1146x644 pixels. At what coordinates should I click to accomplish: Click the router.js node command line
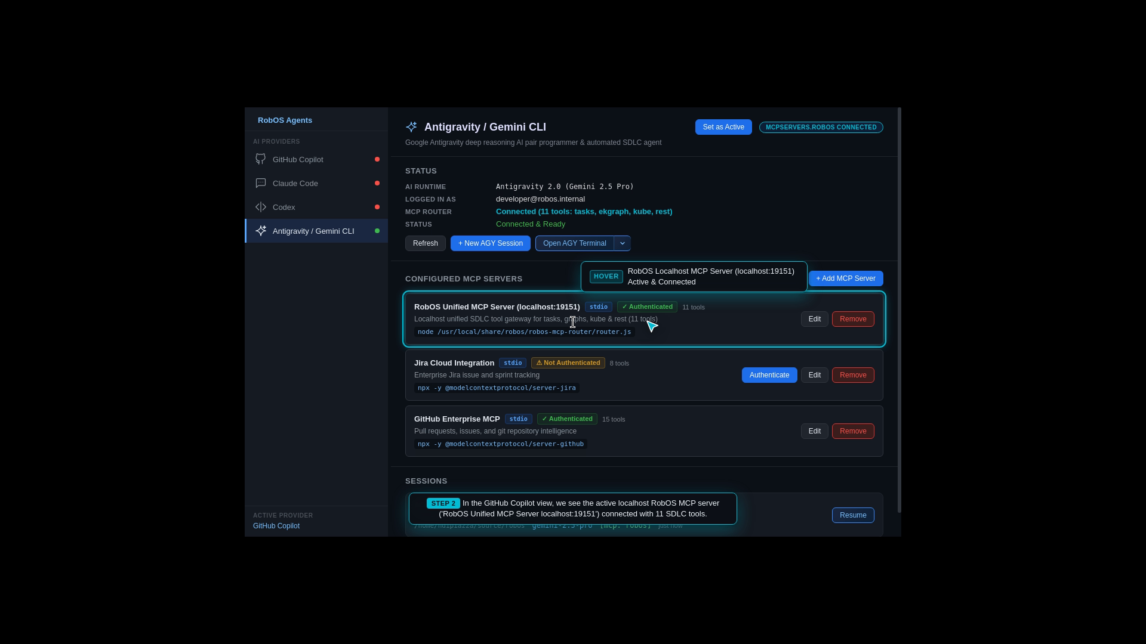[525, 332]
